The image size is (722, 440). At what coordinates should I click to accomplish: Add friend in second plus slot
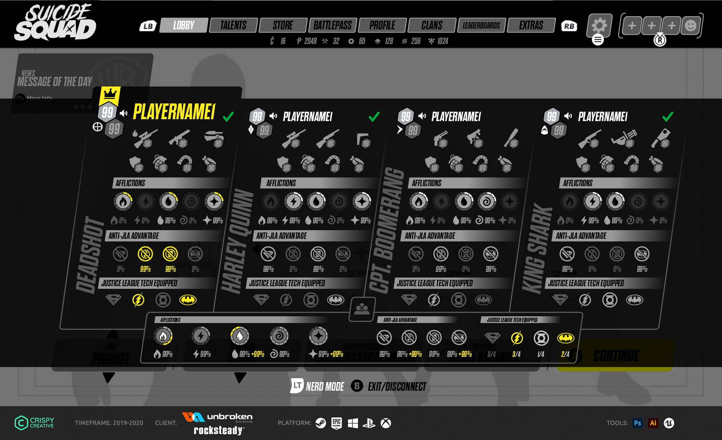click(652, 26)
